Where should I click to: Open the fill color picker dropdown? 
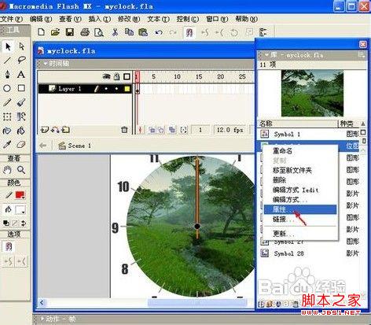click(x=20, y=210)
